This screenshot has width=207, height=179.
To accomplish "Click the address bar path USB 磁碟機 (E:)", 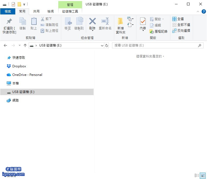I will click(x=50, y=45).
